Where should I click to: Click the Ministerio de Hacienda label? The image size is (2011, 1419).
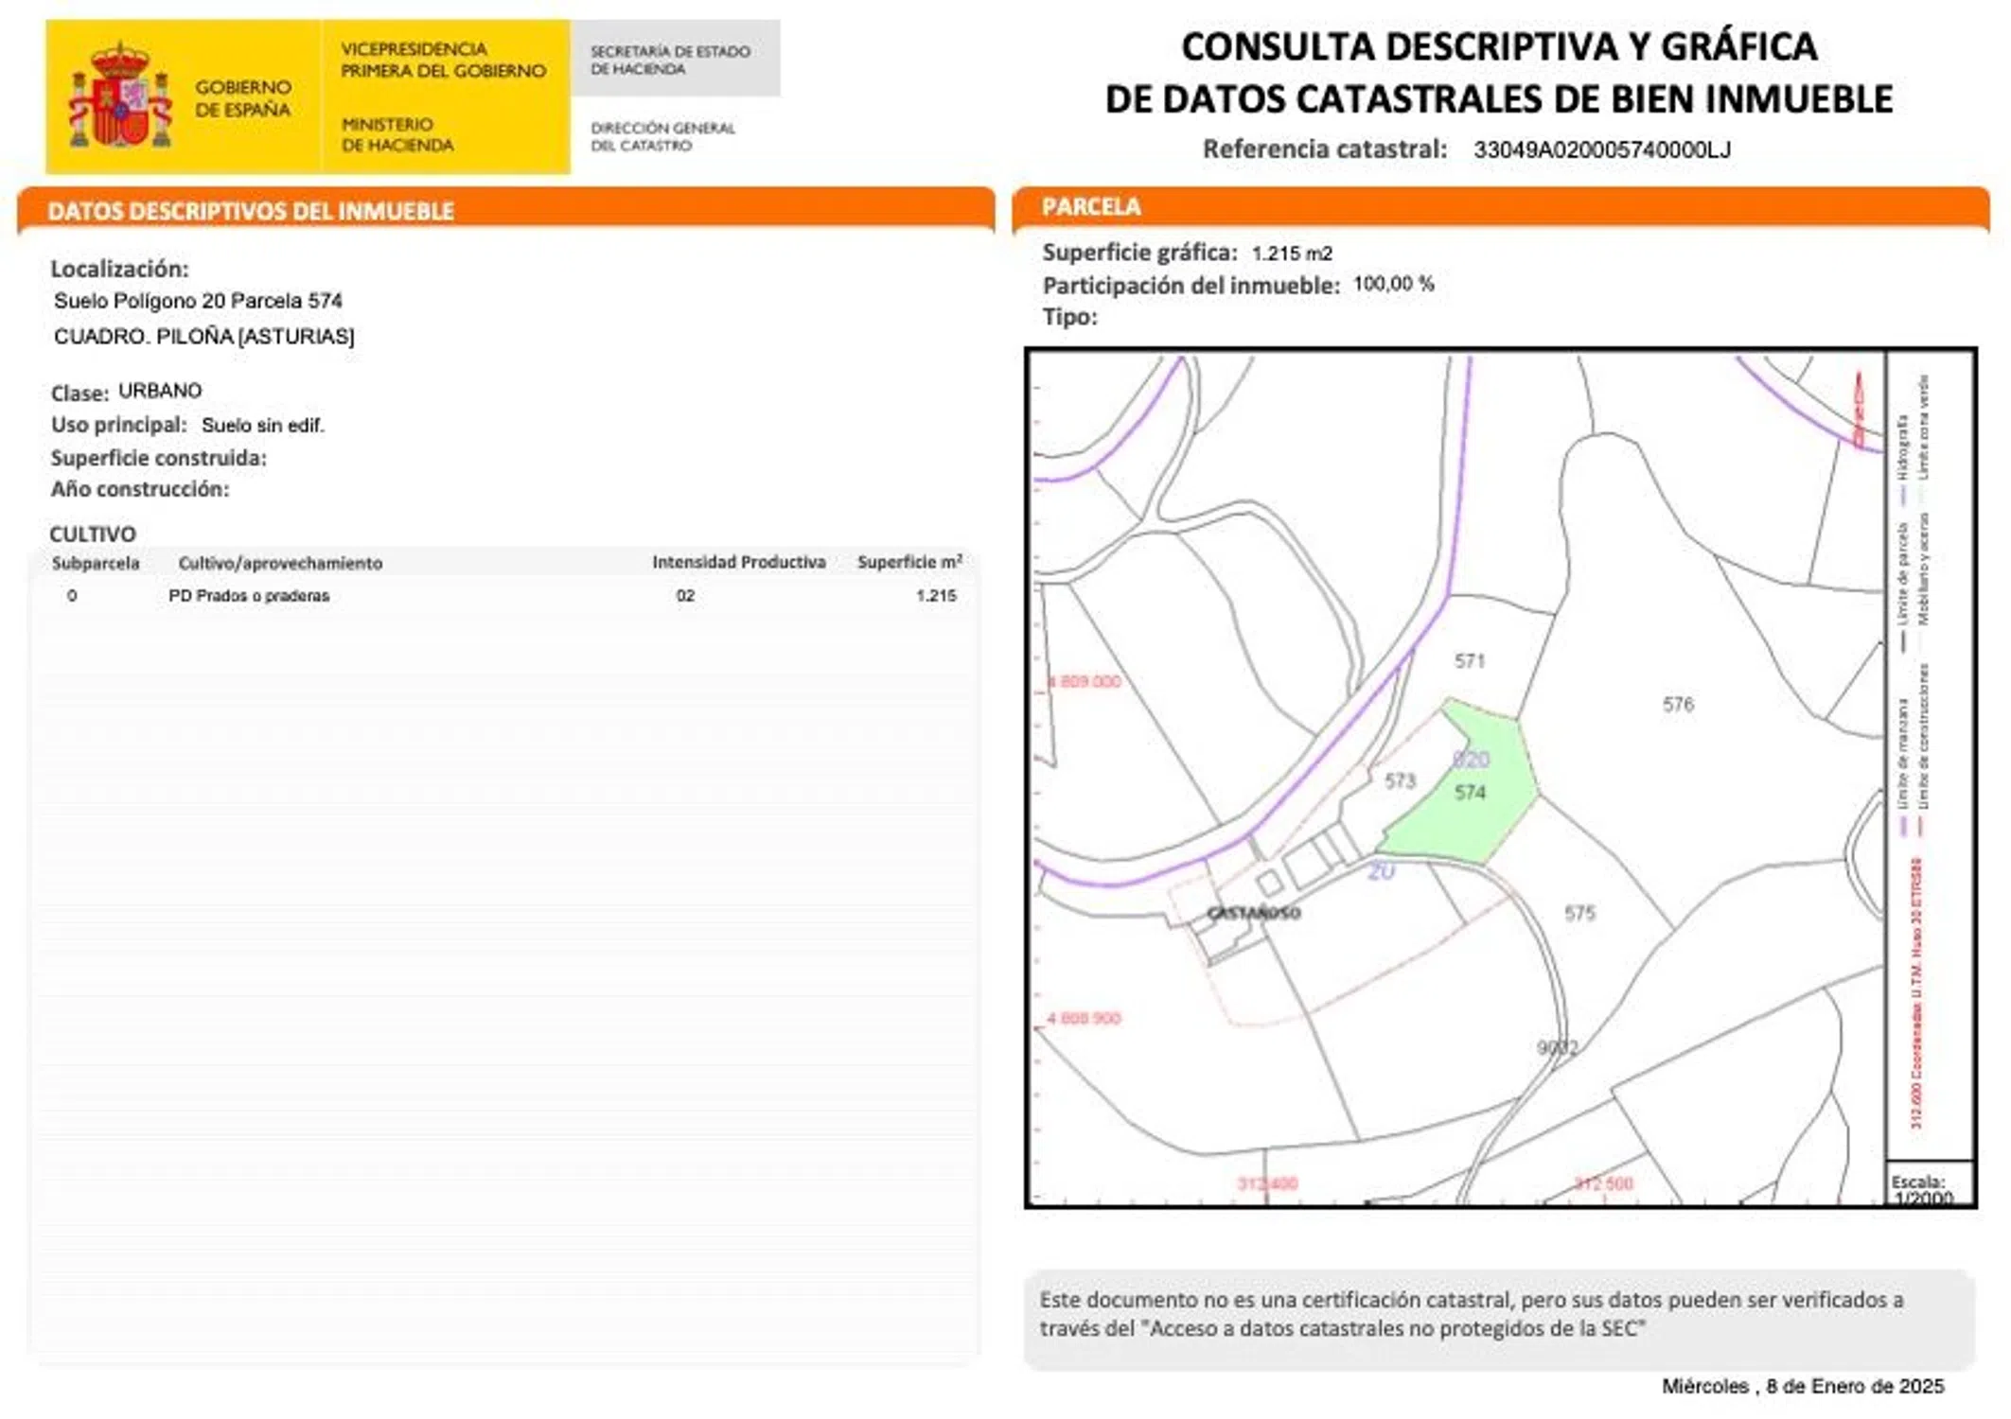397,134
